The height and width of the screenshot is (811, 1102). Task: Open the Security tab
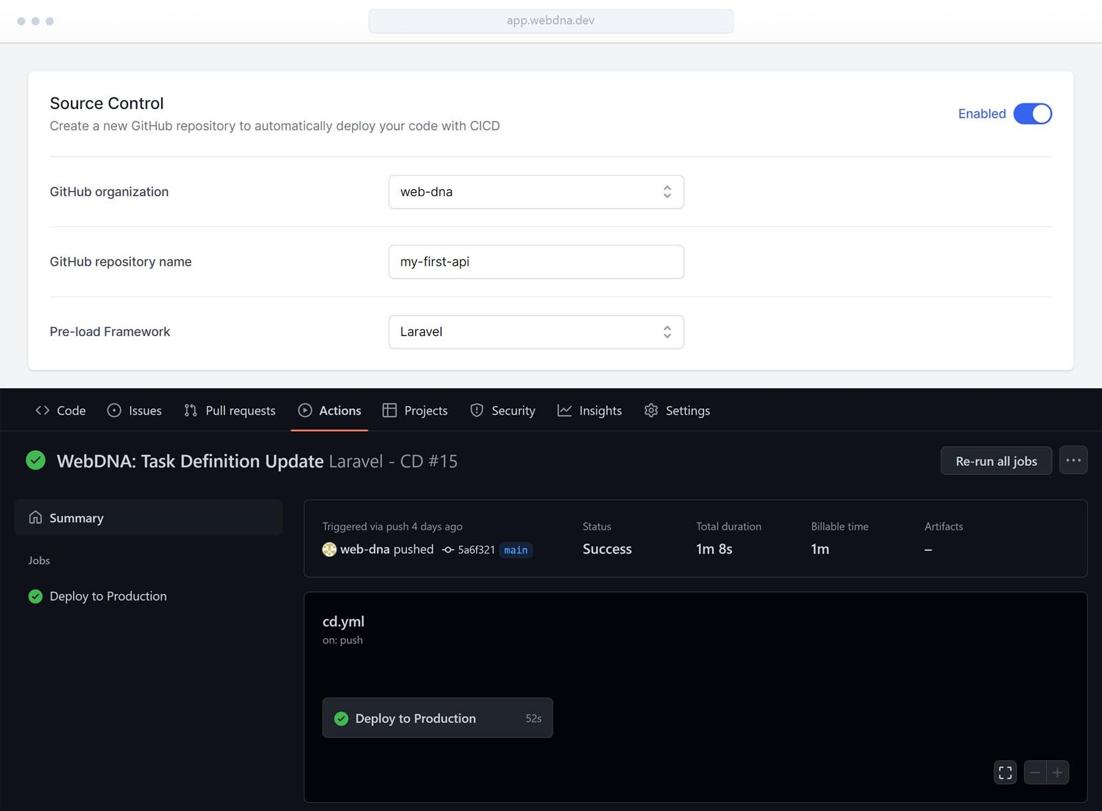(x=502, y=410)
